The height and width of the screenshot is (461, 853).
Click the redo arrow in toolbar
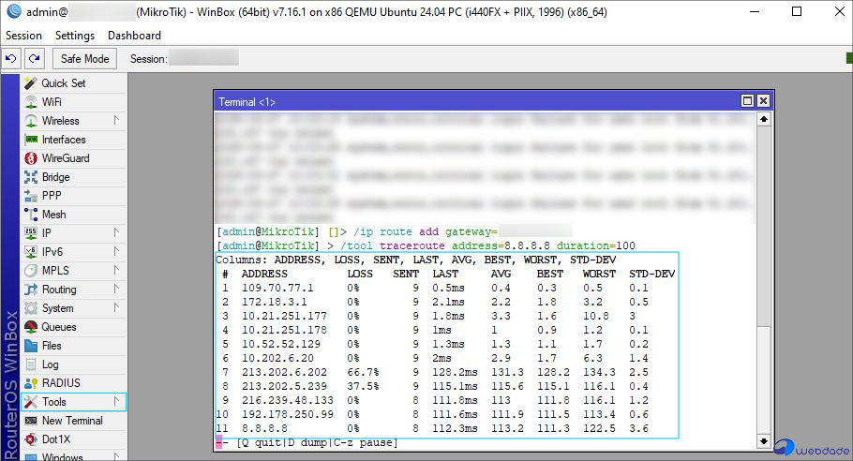click(x=34, y=59)
